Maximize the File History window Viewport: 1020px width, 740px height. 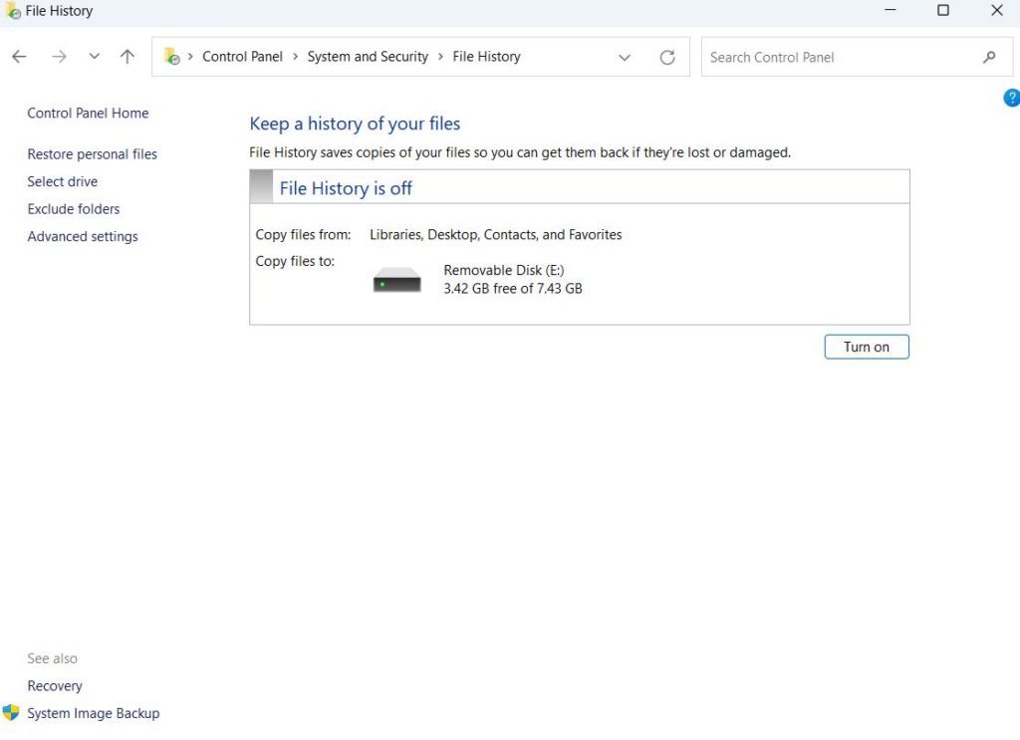pos(943,10)
